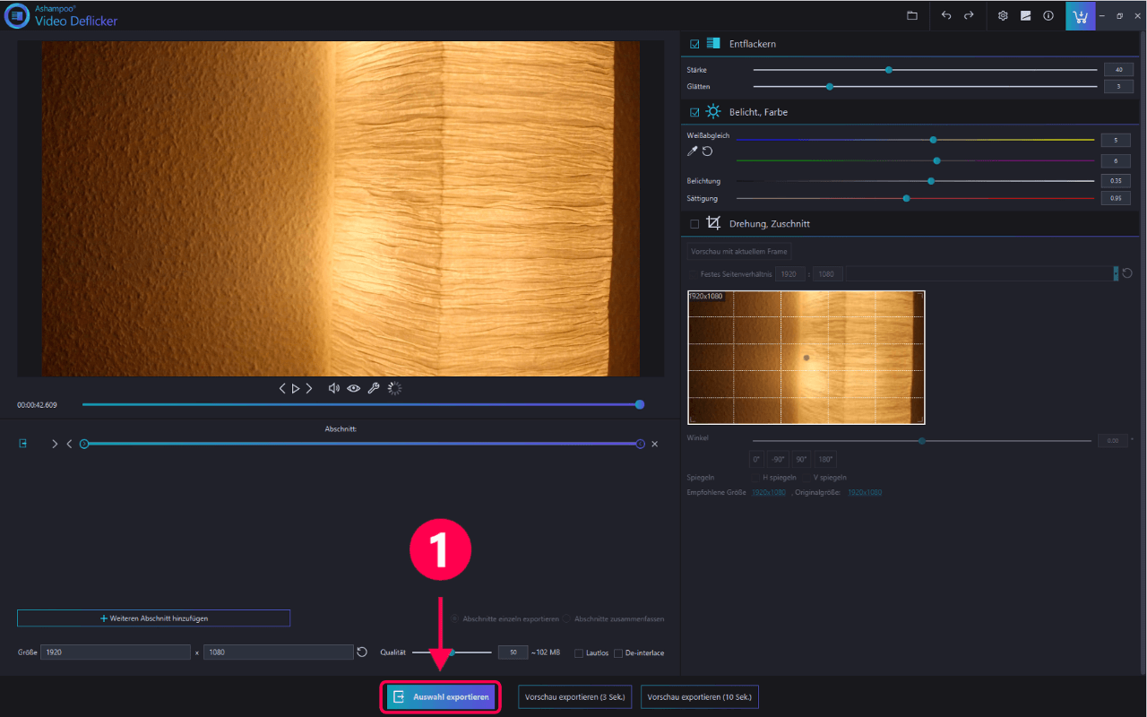Click the right arrow set-start marker in Abschnitt row
Viewport: 1147px width, 717px height.
click(x=55, y=444)
